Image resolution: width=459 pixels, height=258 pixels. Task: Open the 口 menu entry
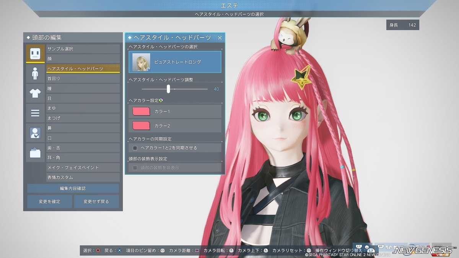(83, 138)
